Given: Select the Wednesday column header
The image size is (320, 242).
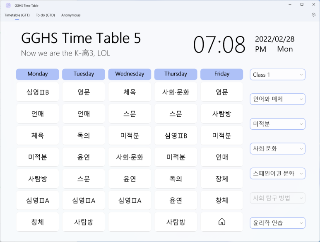Looking at the screenshot, I should 130,74.
